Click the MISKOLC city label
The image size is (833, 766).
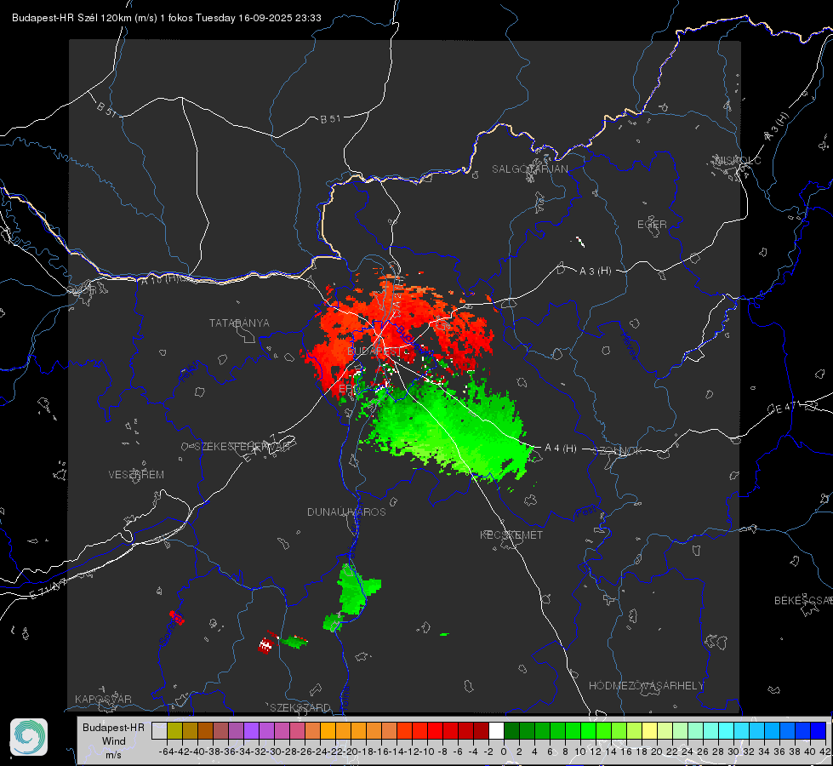tap(738, 160)
